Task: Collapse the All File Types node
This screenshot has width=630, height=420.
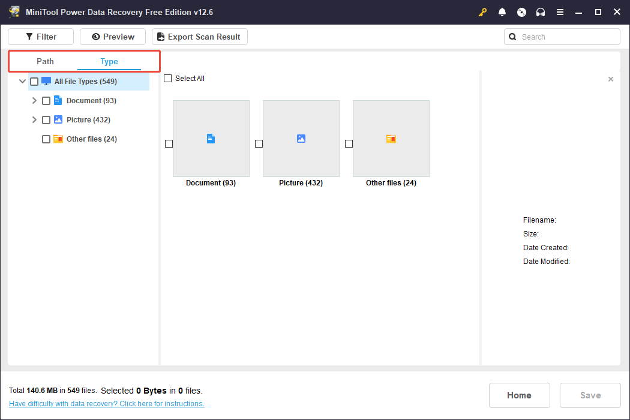Action: [22, 82]
